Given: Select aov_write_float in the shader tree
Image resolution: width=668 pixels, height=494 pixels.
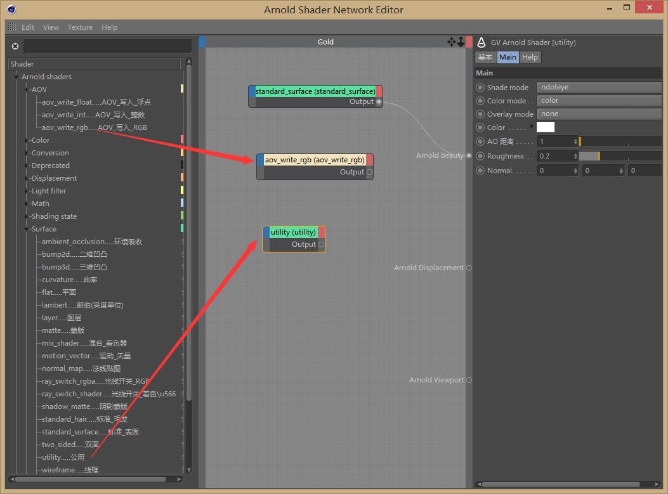Looking at the screenshot, I should [x=96, y=102].
